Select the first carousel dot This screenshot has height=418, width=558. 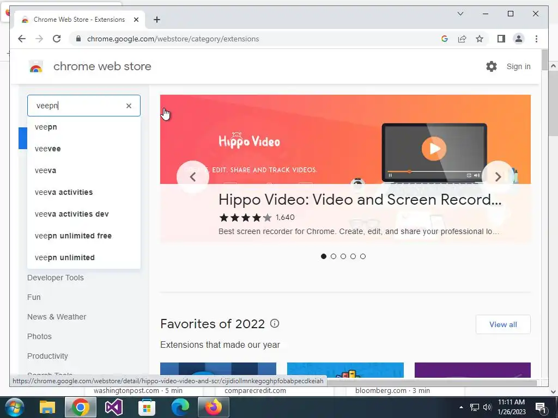tap(324, 256)
